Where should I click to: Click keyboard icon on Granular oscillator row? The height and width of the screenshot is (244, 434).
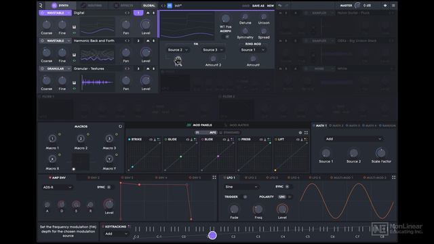pos(74,83)
